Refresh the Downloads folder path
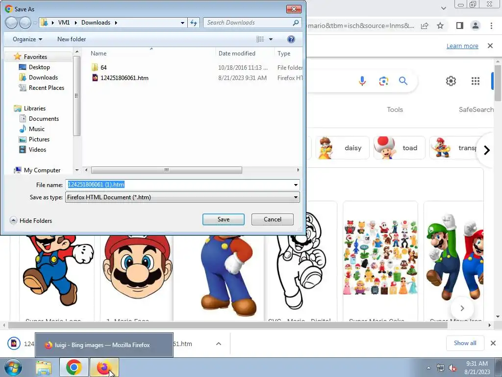This screenshot has width=502, height=377. (x=194, y=23)
